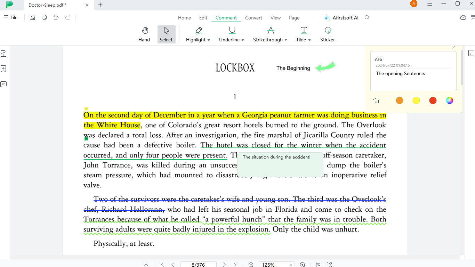
Task: Open the custom color wheel picker
Action: pyautogui.click(x=450, y=100)
